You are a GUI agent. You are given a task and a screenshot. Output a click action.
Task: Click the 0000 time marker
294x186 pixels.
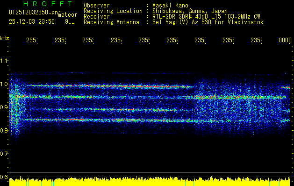pos(285,40)
